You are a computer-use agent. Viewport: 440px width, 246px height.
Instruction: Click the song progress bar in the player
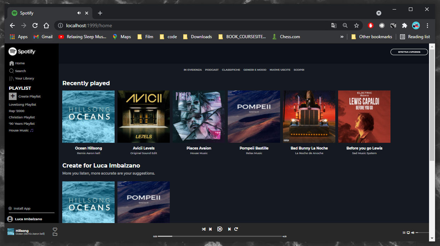(219, 236)
